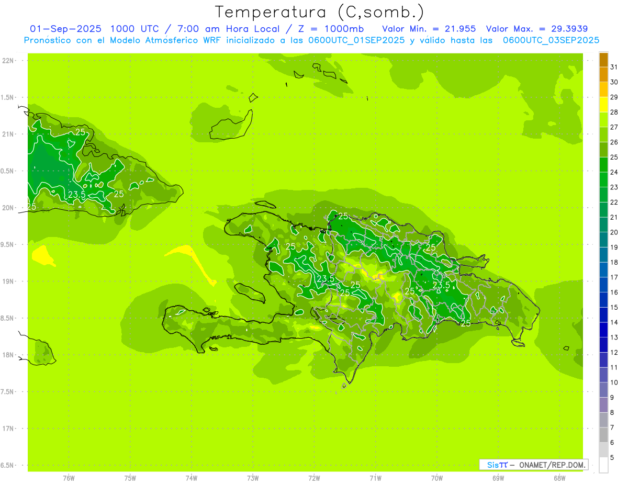
Task: Click the '29' legend scale value
Action: click(x=614, y=97)
